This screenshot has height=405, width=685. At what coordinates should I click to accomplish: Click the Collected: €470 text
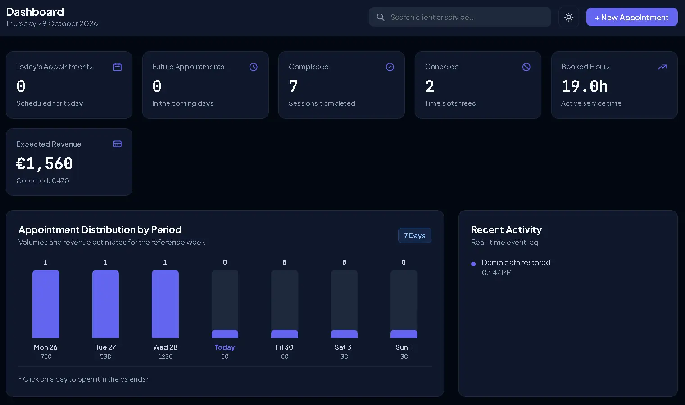click(43, 180)
